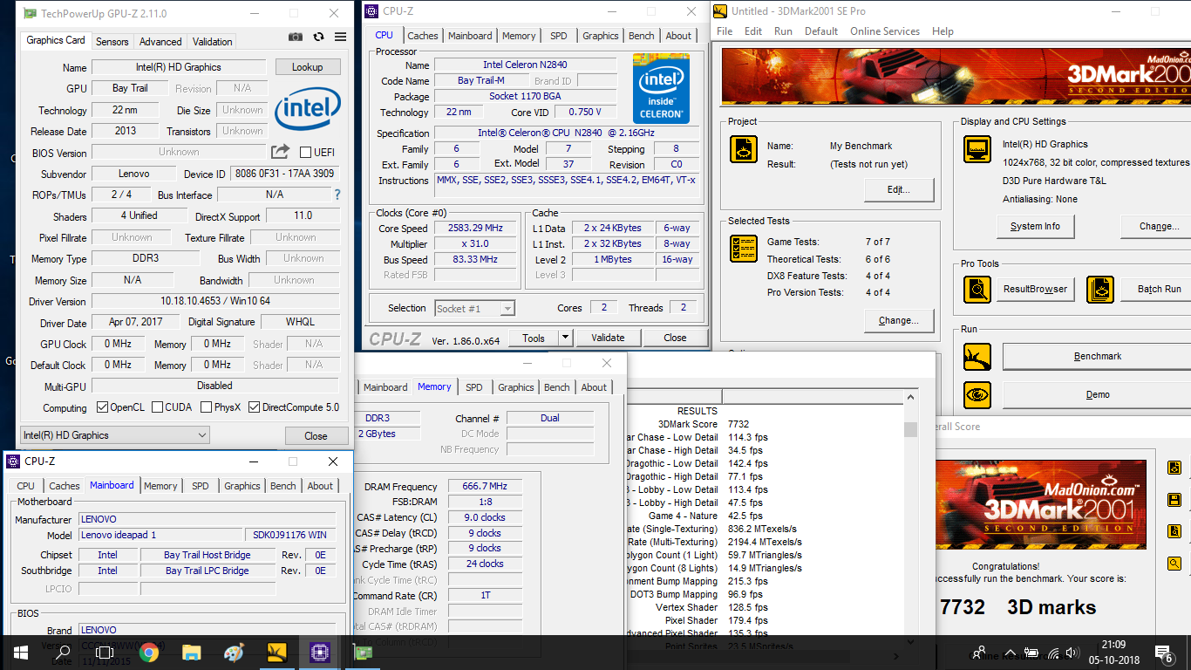Click the Batch Run button
1191x670 pixels.
click(x=1155, y=289)
